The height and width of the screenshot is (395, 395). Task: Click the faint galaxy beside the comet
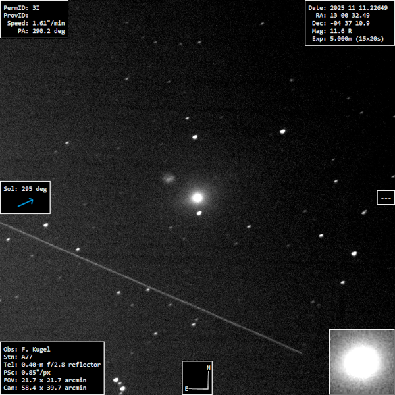pyautogui.click(x=169, y=178)
